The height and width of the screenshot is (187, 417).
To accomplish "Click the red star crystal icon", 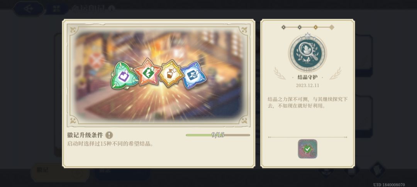I will [x=148, y=72].
